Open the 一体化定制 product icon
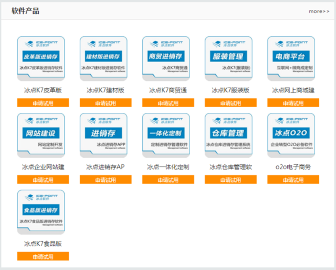This screenshot has height=270, width=336. point(166,135)
